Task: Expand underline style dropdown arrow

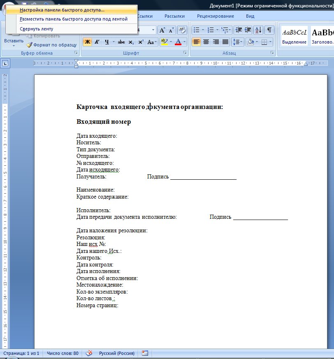Action: 114,42
